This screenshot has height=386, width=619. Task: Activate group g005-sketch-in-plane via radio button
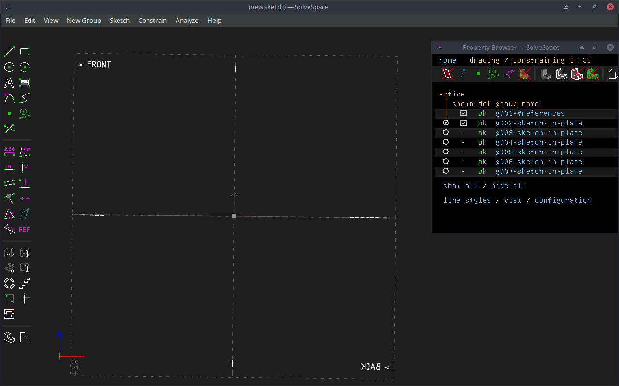tap(446, 152)
